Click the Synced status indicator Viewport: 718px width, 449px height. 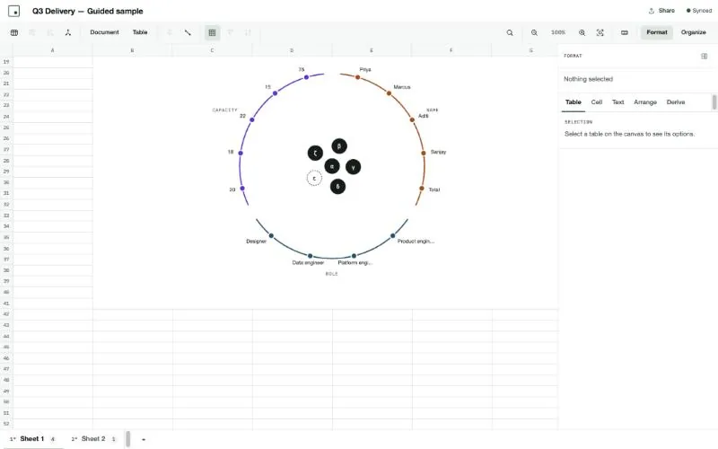click(699, 11)
